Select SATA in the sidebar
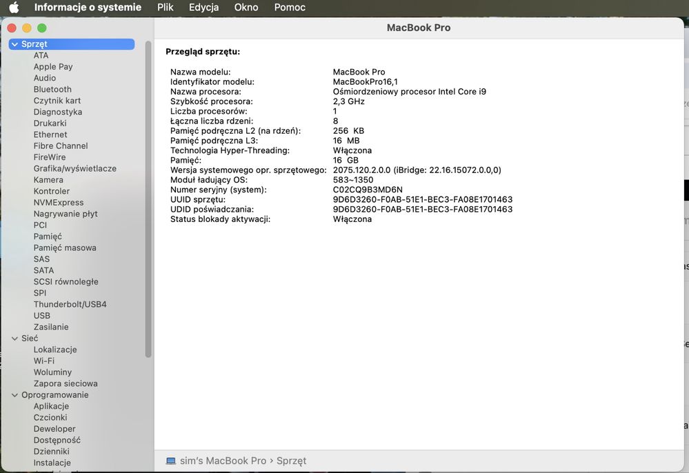The image size is (689, 473). tap(43, 270)
